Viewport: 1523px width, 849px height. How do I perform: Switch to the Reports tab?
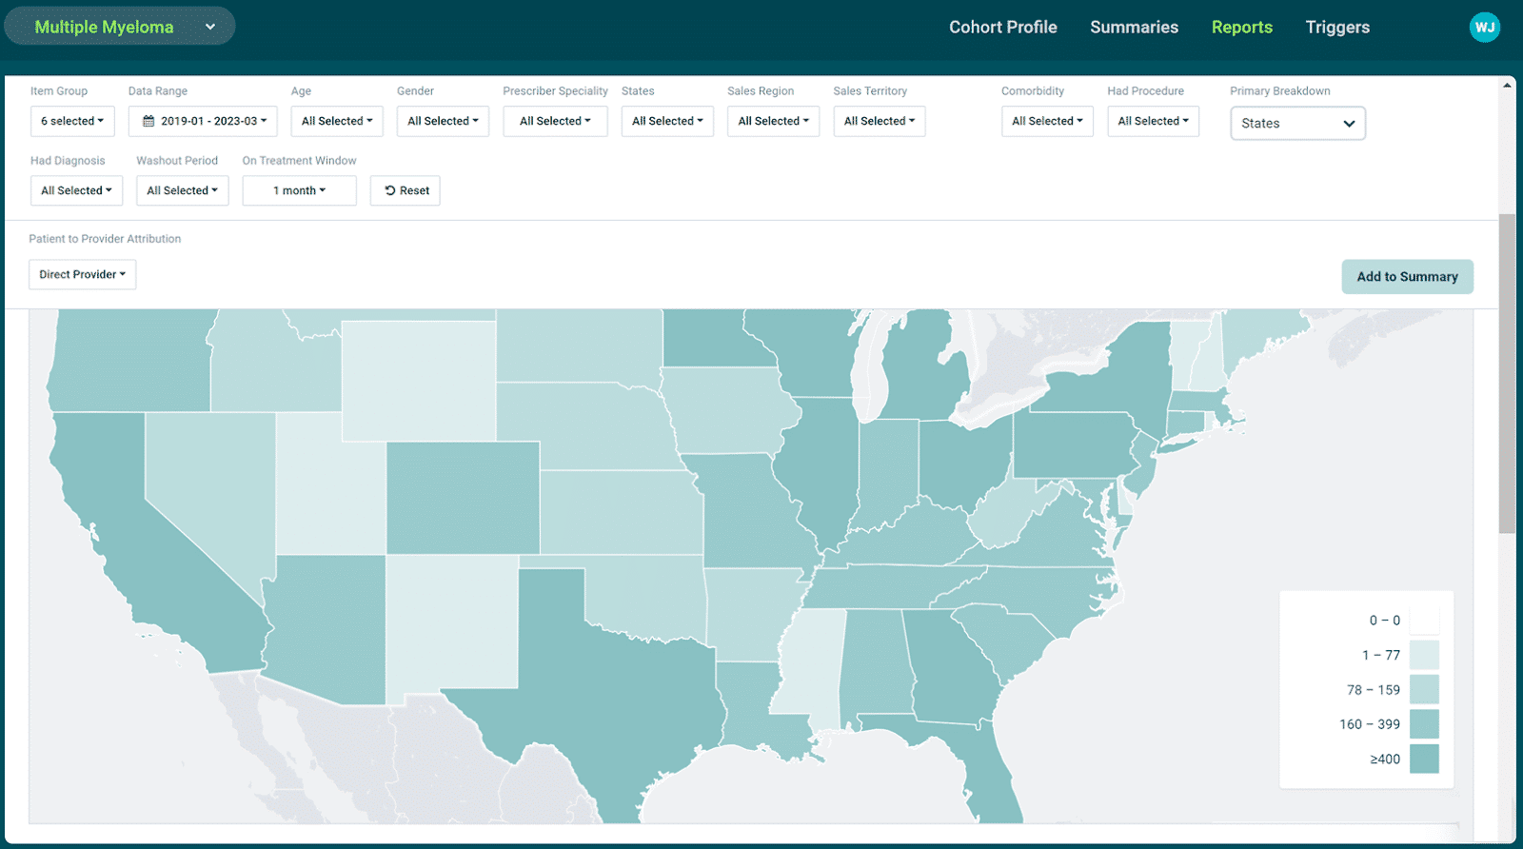pos(1241,27)
